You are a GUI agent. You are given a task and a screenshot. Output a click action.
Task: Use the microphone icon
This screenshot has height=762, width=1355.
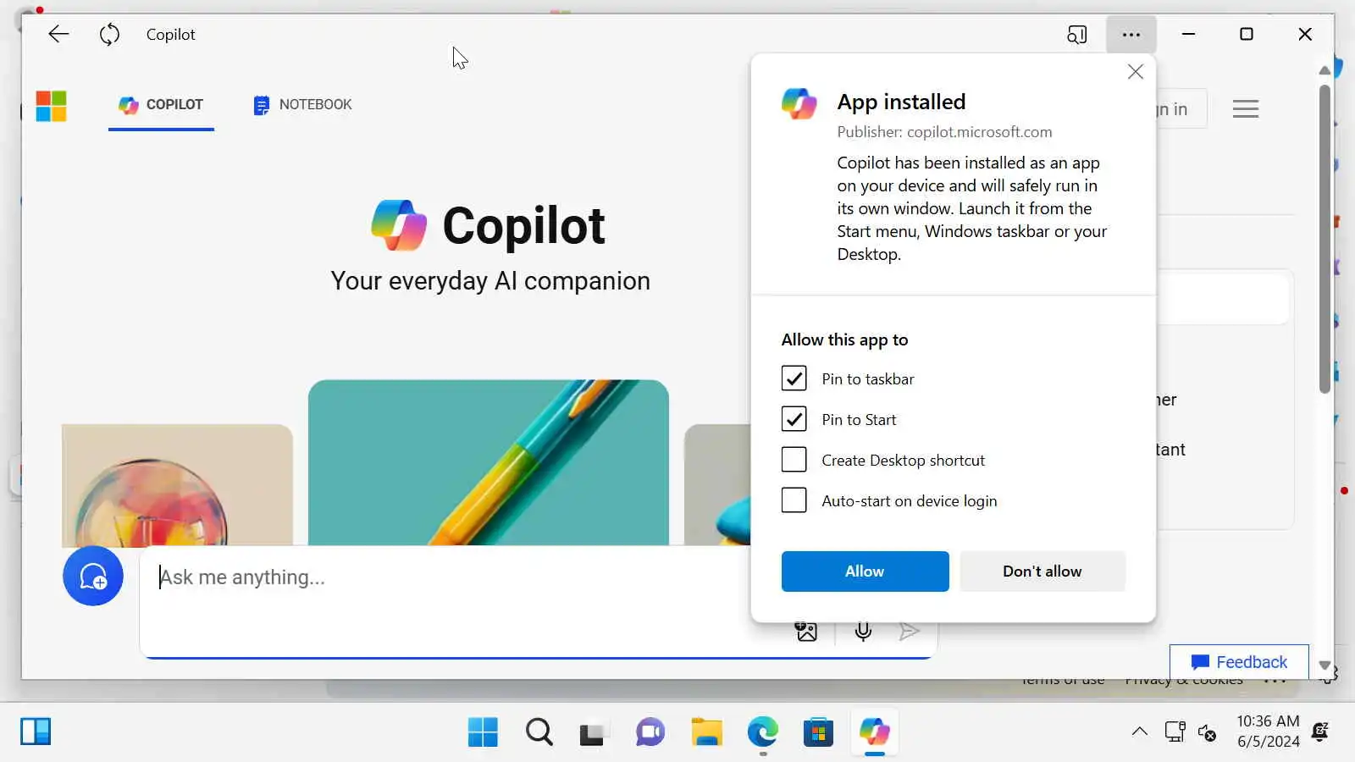pyautogui.click(x=863, y=632)
